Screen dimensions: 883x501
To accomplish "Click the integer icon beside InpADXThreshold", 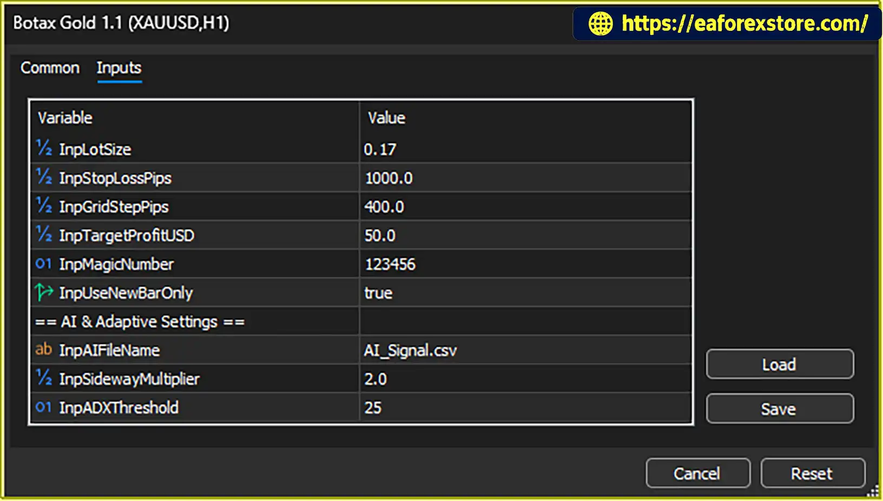I will click(44, 407).
